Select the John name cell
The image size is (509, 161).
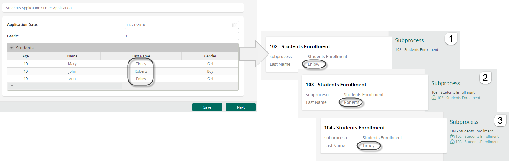click(72, 71)
